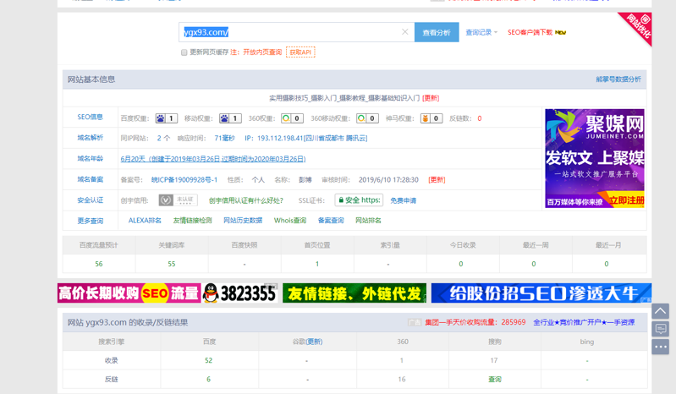
Task: Open the feedback chat icon
Action: pos(660,330)
